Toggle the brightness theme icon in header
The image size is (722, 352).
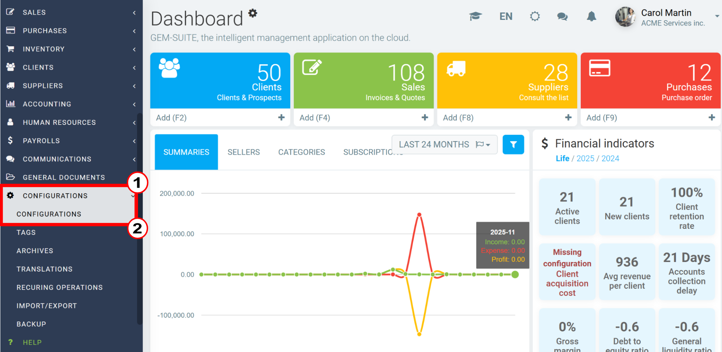click(x=535, y=16)
